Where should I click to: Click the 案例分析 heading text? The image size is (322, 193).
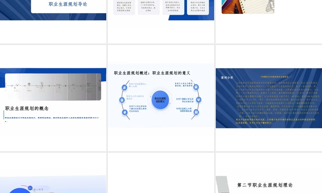click(x=227, y=78)
